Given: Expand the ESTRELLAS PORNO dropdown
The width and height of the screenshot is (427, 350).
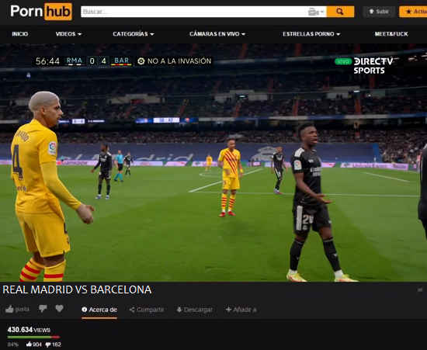Looking at the screenshot, I should [311, 34].
